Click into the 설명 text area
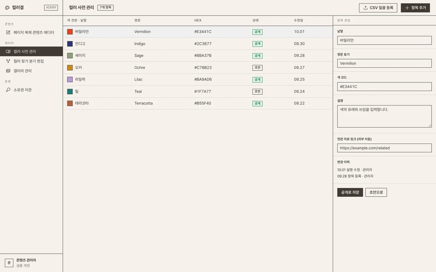The image size is (436, 272). pyautogui.click(x=384, y=116)
